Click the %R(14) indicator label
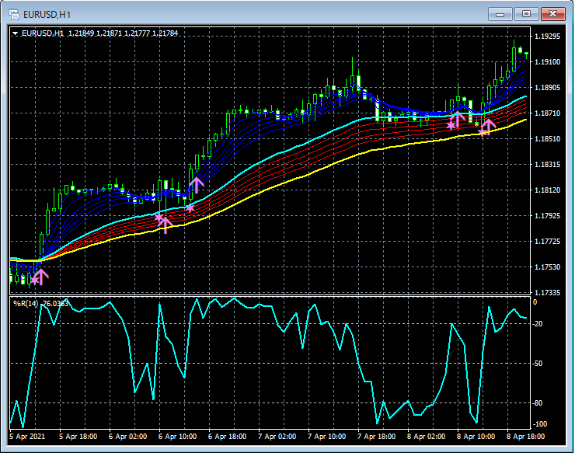 click(x=26, y=303)
